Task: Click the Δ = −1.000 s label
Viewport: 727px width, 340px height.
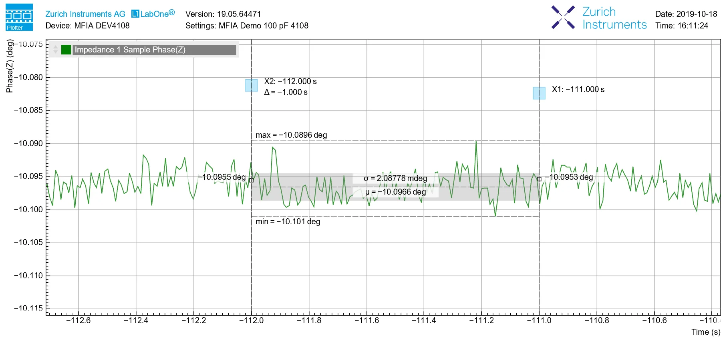Action: click(286, 92)
